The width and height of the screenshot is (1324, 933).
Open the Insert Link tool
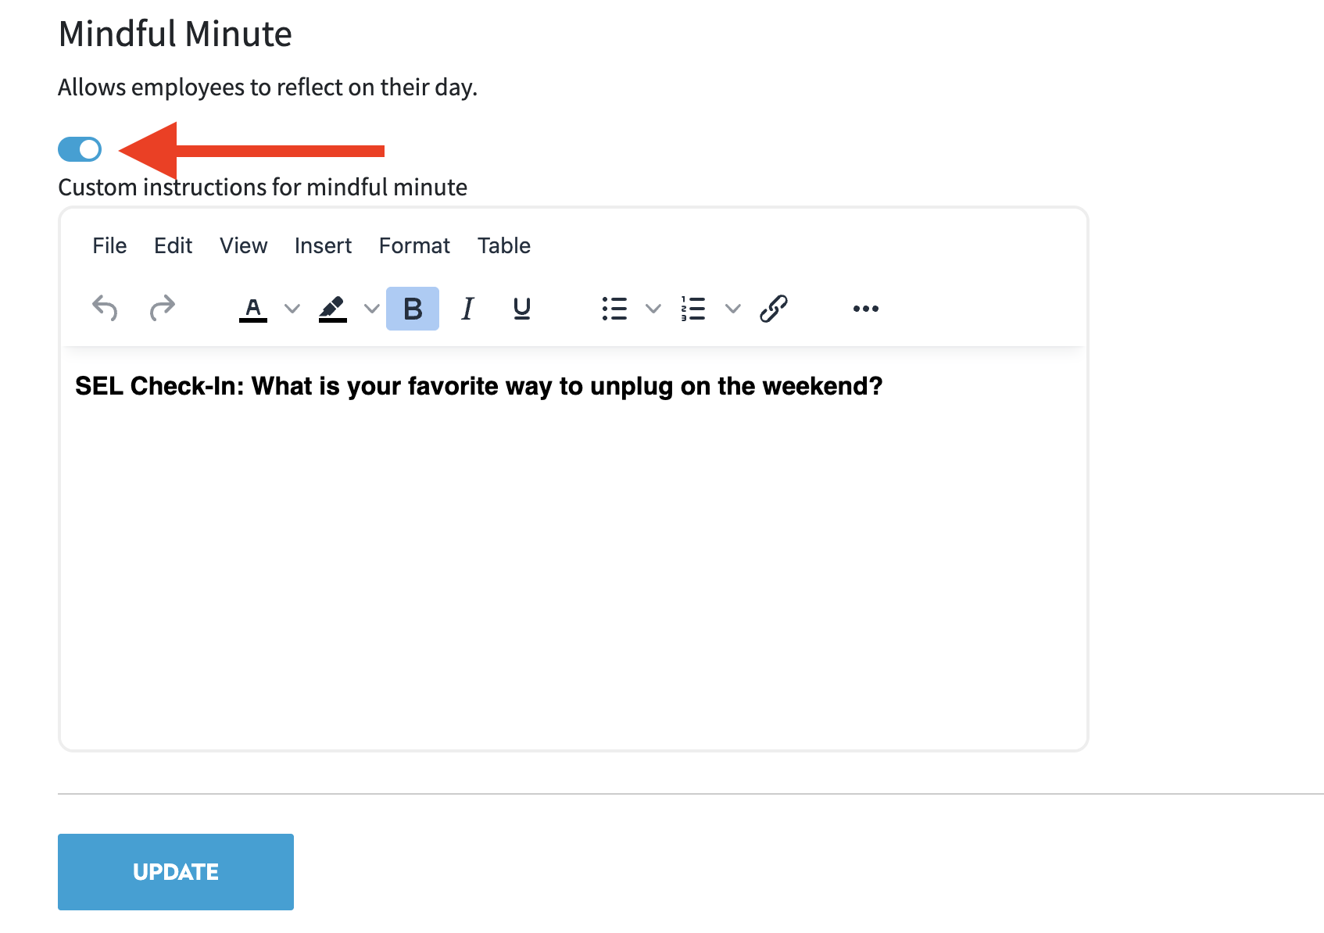tap(775, 308)
